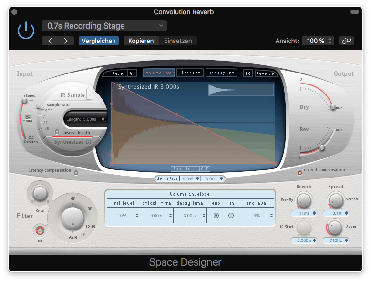Screen dimensions: 371x282
Task: Click the Kopieren button
Action: click(141, 41)
